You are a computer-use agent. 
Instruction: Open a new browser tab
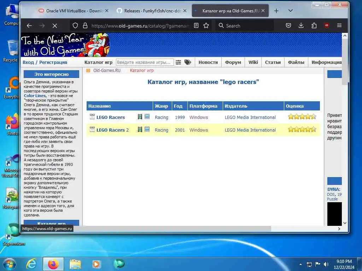(276, 11)
